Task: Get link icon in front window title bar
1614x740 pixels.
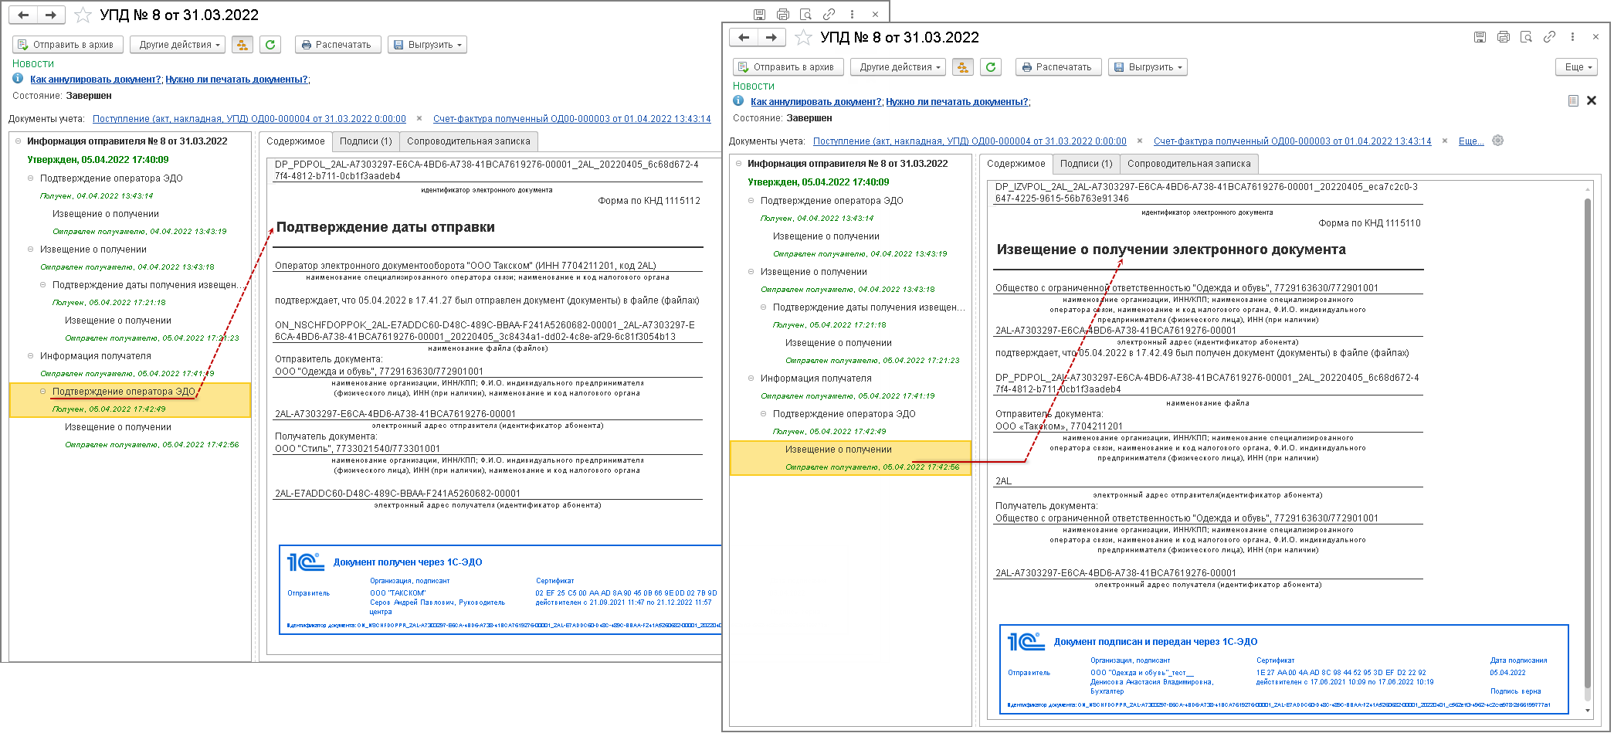Action: point(1549,37)
